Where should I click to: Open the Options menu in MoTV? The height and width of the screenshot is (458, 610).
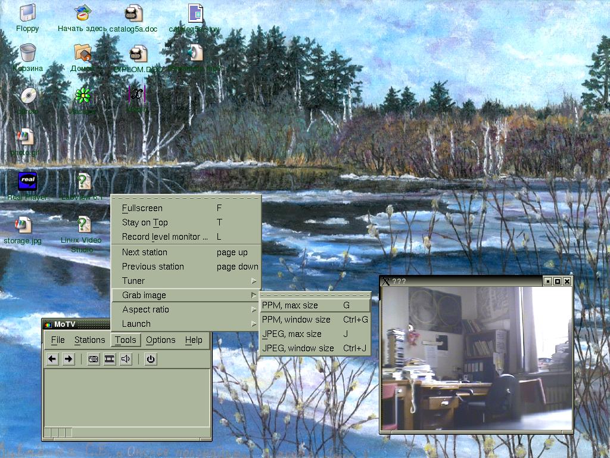point(161,340)
